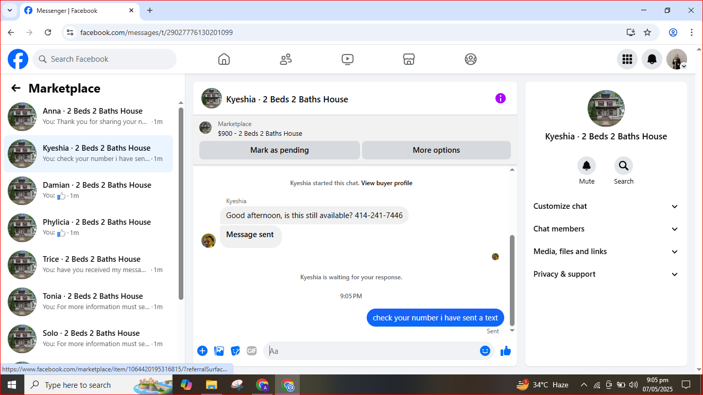
Task: Focus the Search Facebook field
Action: click(105, 59)
